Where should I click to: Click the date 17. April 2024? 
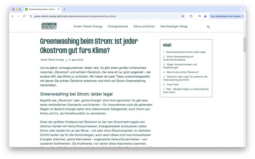76,60
